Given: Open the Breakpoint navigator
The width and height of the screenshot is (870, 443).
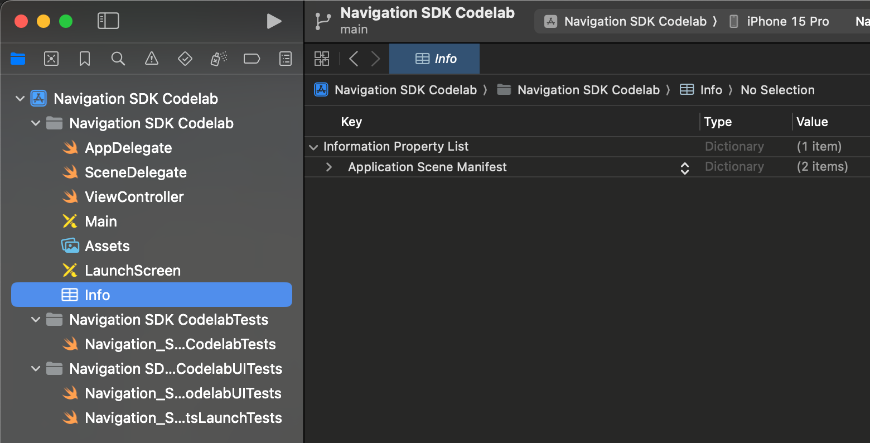Looking at the screenshot, I should point(252,59).
